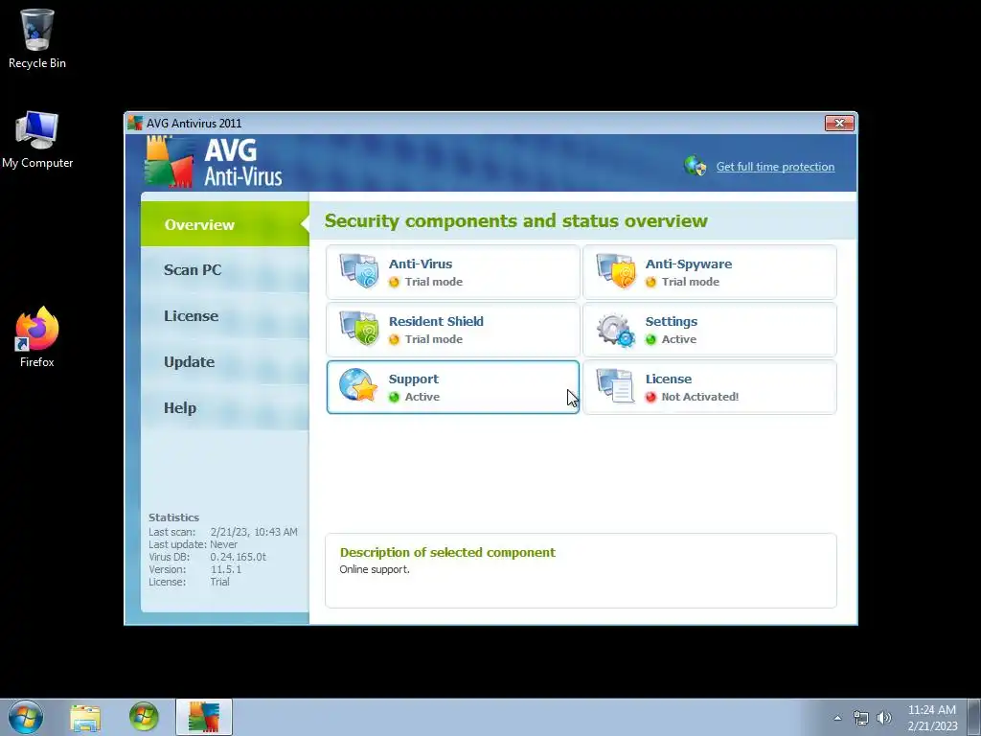Click the License tile title text
The image size is (981, 736).
[668, 379]
